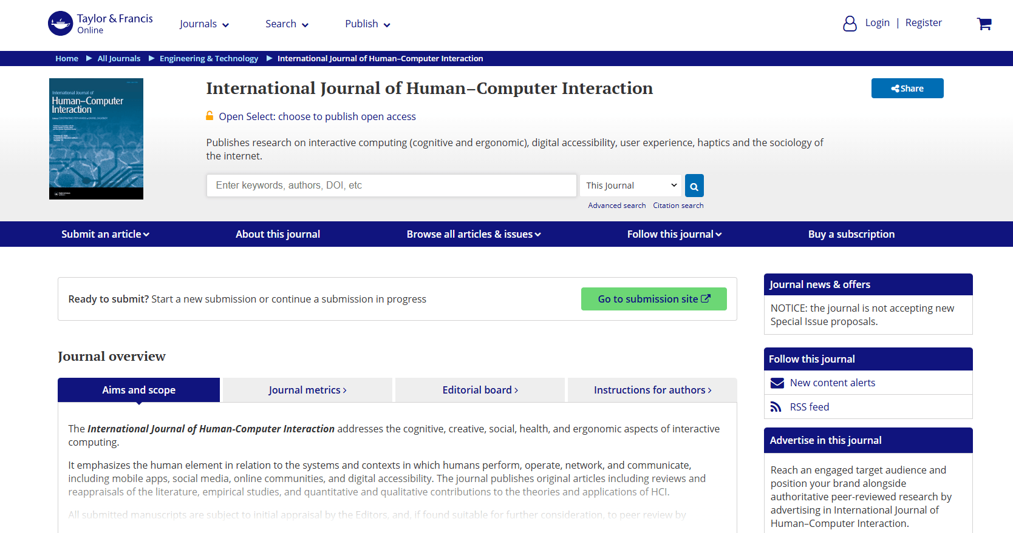Switch to the Editorial board tab

[x=480, y=390]
